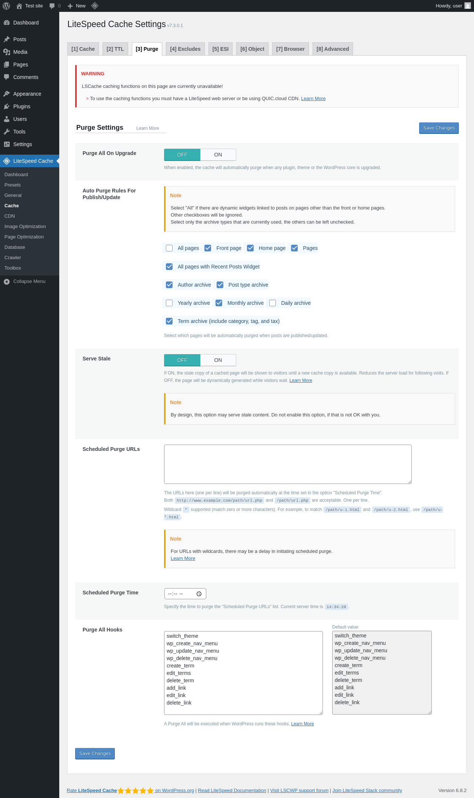This screenshot has height=798, width=474.
Task: Click the comments bubble icon in admin bar
Action: pos(52,6)
